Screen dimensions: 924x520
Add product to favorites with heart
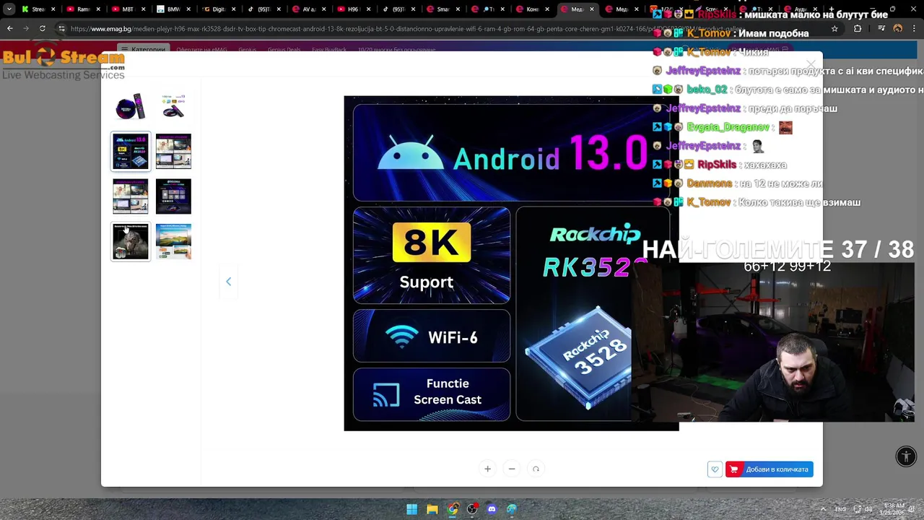point(715,469)
